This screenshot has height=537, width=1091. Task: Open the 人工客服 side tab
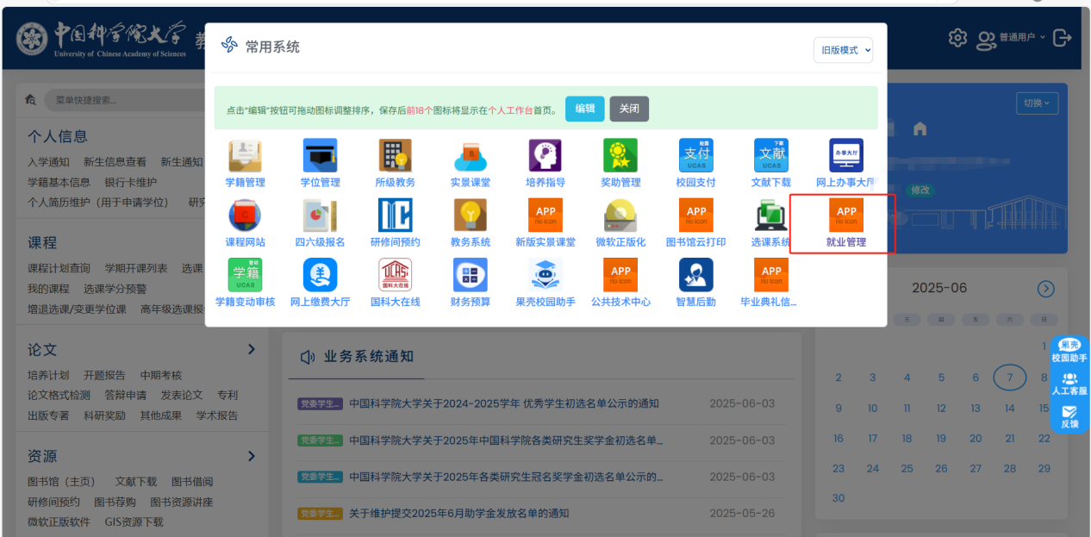tap(1069, 384)
